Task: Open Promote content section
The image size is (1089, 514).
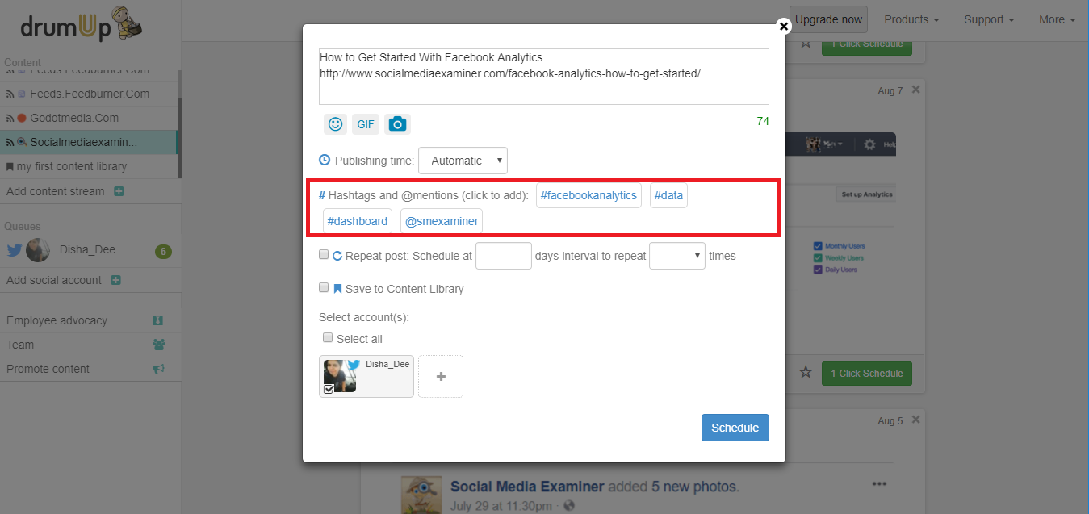Action: 48,369
